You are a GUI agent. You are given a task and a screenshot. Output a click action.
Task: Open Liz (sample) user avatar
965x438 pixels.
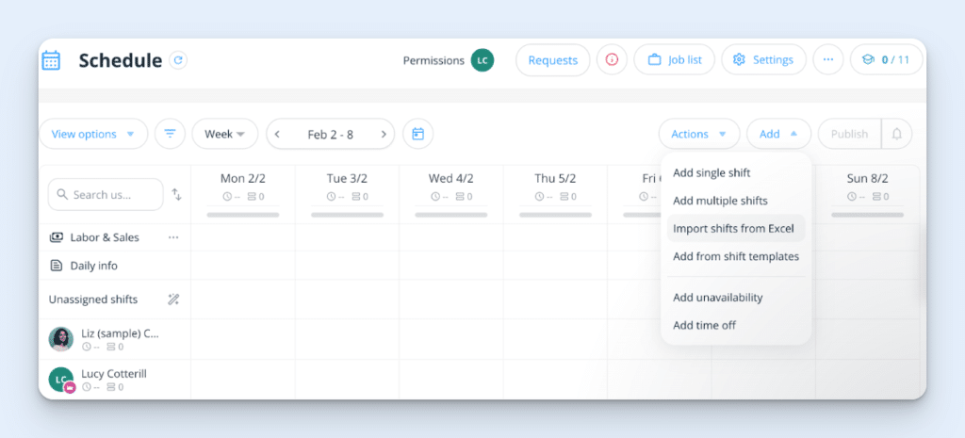point(61,339)
